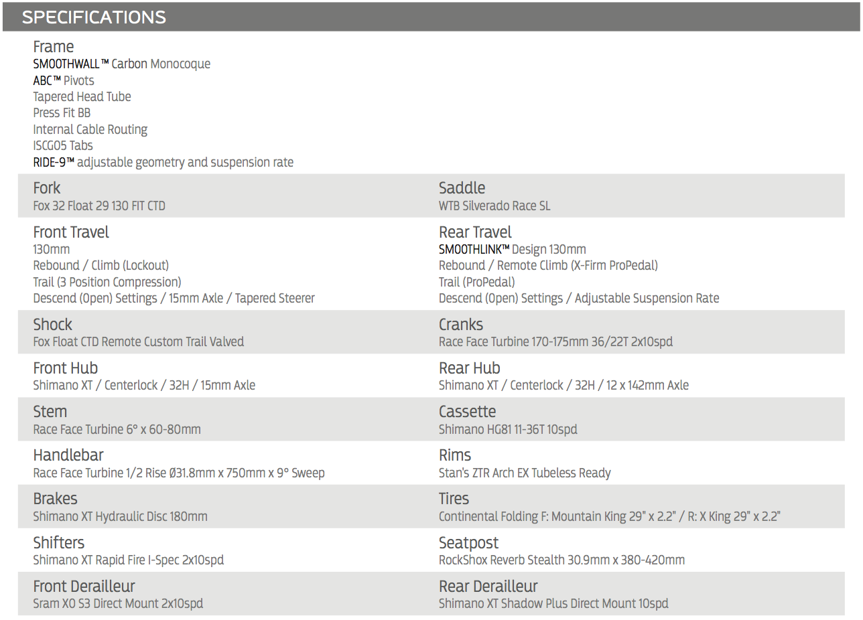Open the RIDE-9 adjustable geometry link

click(163, 163)
